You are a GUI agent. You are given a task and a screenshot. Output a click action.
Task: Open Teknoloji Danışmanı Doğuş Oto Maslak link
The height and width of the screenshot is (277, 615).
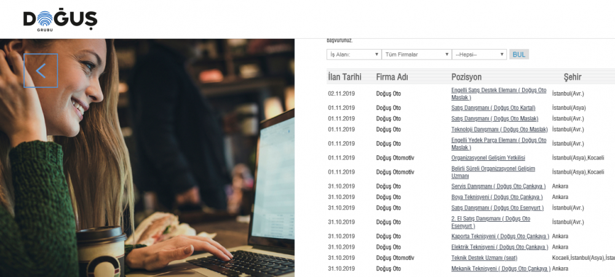[x=499, y=130]
